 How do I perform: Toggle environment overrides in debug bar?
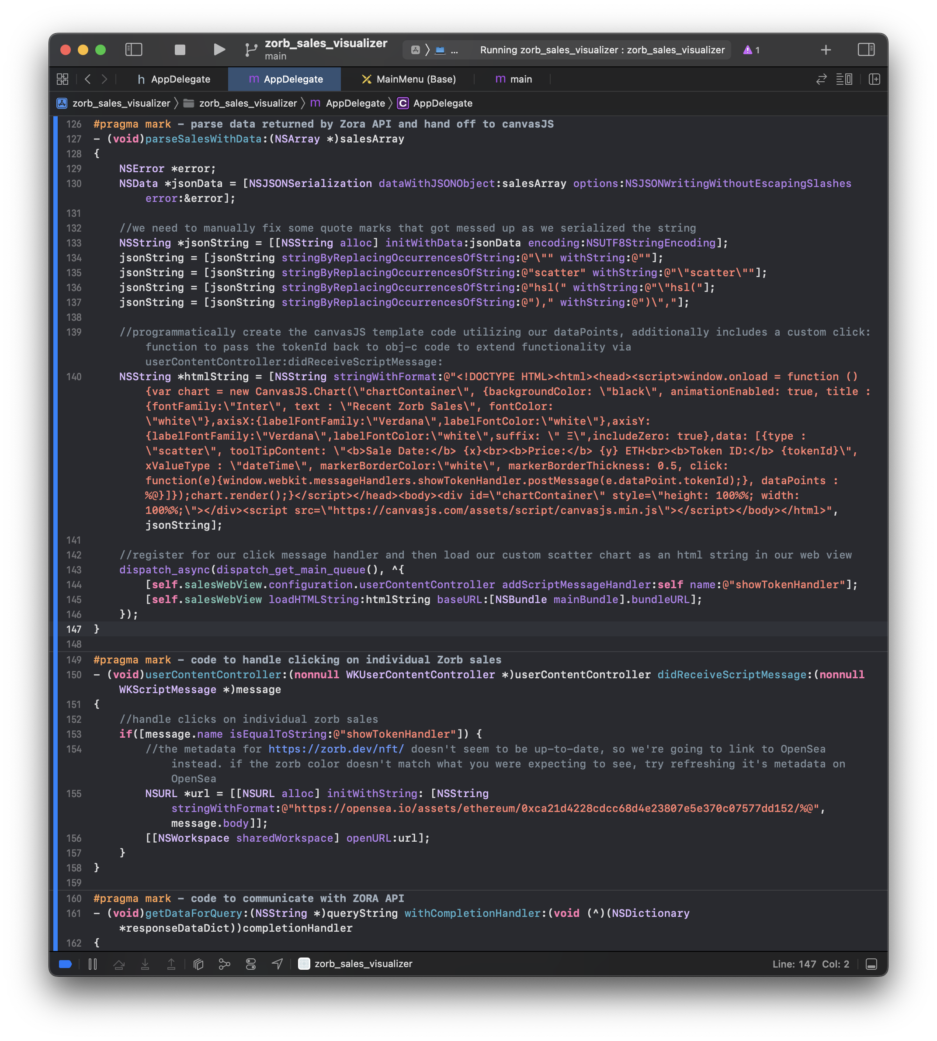251,964
